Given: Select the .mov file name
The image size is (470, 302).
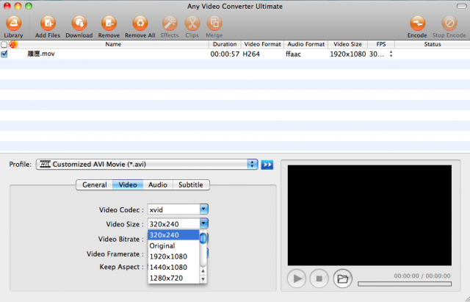Looking at the screenshot, I should (41, 54).
